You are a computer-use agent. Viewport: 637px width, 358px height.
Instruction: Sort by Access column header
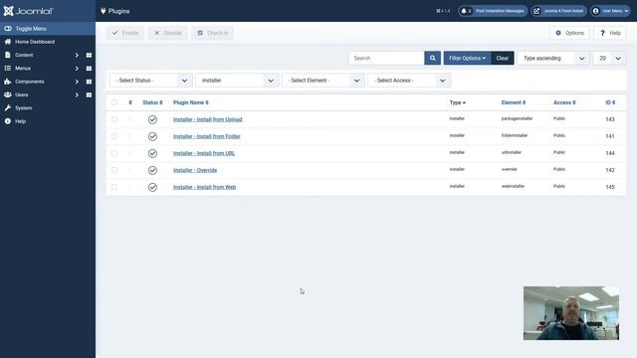[x=564, y=102]
